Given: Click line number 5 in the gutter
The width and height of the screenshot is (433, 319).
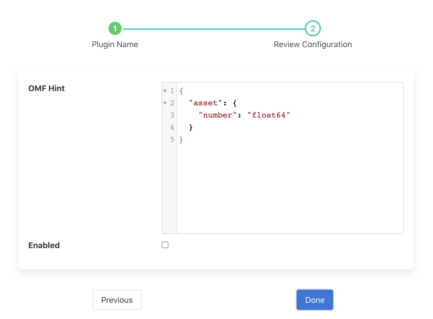Looking at the screenshot, I should coord(172,139).
